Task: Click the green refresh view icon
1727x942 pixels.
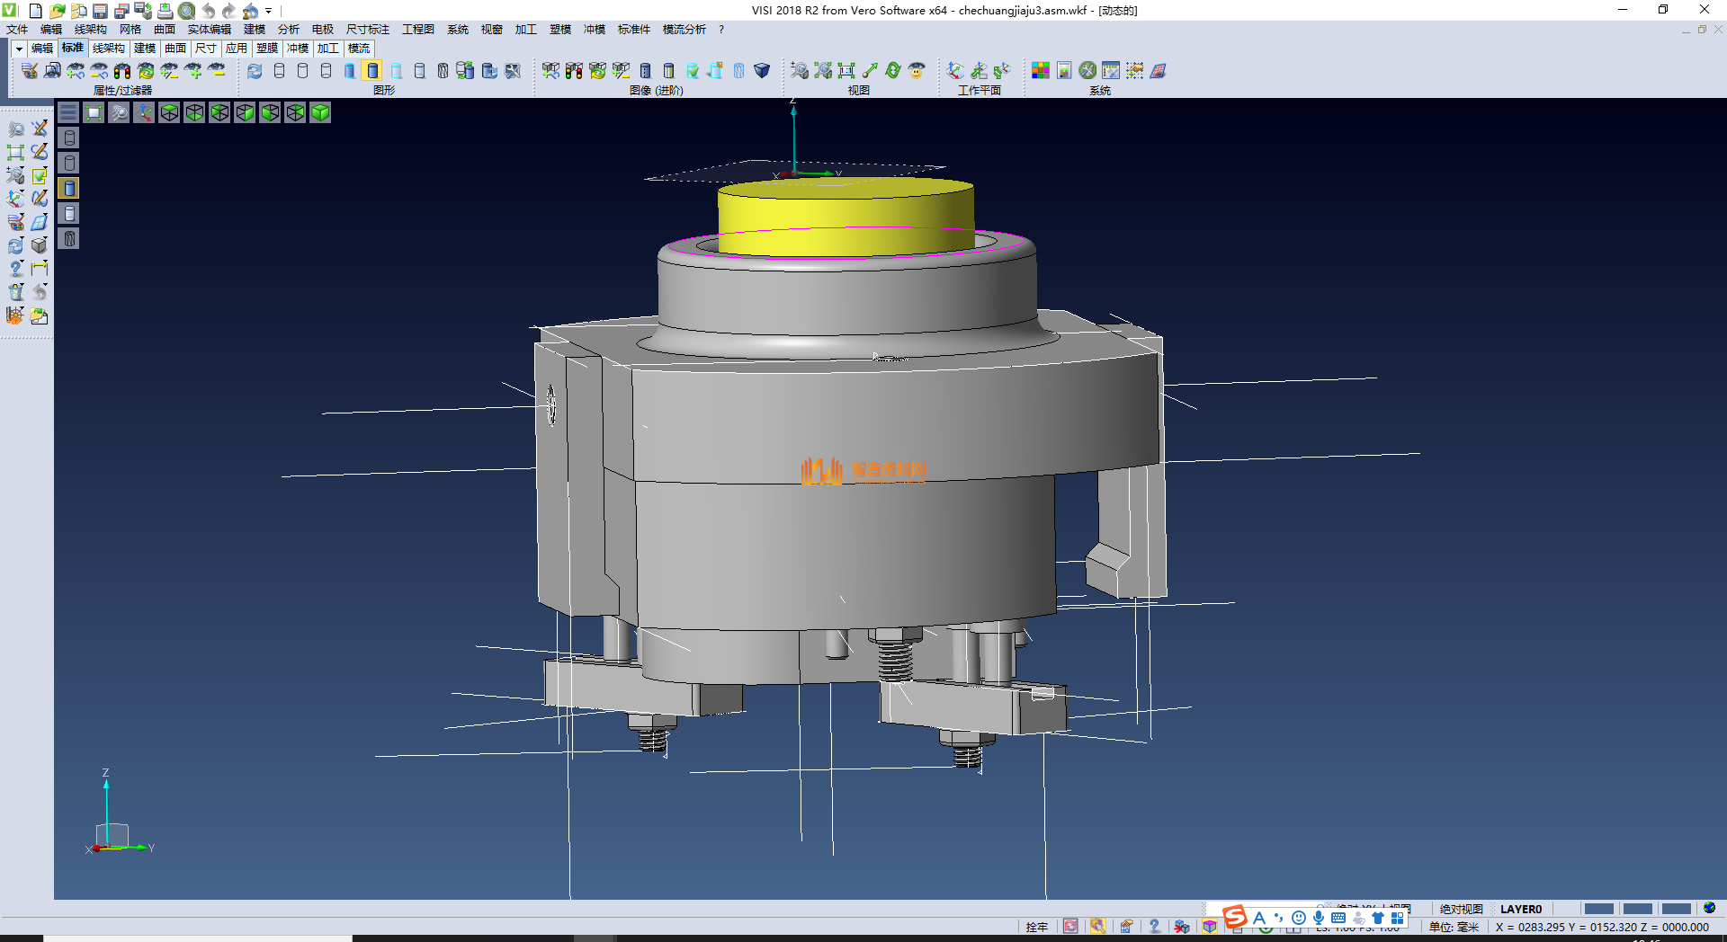Action: (893, 70)
